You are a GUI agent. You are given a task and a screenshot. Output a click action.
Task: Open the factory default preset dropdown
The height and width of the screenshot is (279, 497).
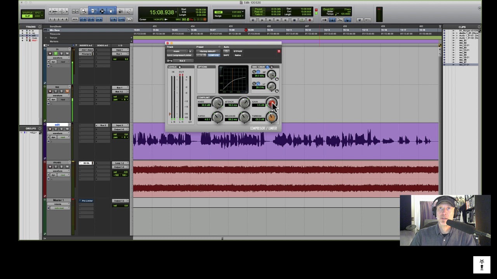pyautogui.click(x=208, y=51)
